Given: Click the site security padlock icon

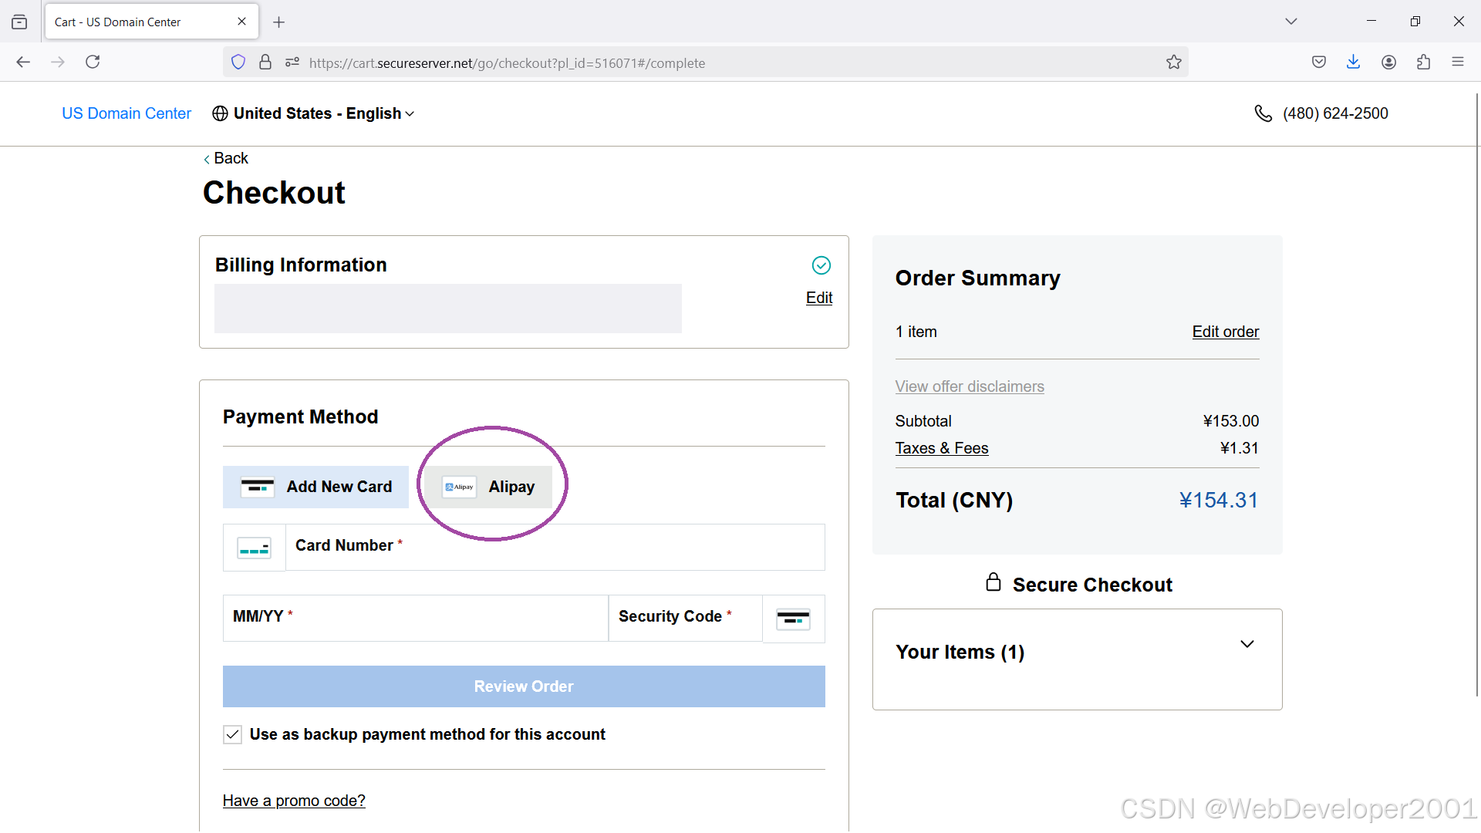Looking at the screenshot, I should point(265,62).
